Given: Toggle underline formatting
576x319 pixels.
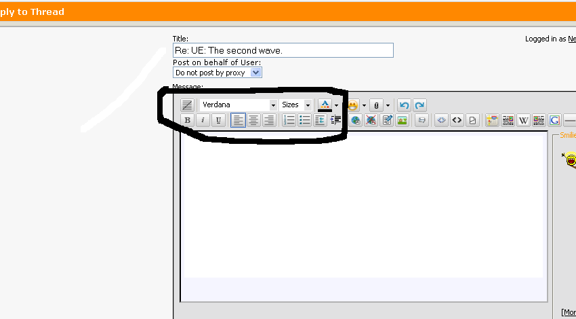Looking at the screenshot, I should 218,121.
